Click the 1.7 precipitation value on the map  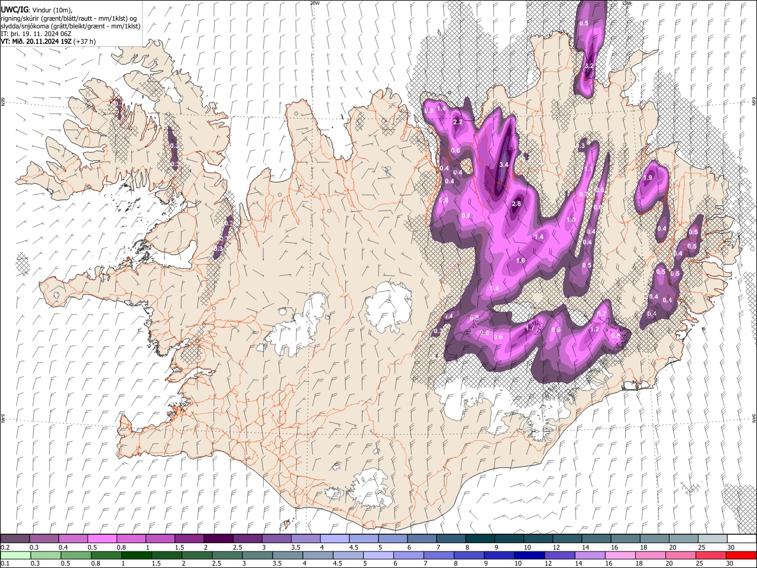(x=529, y=327)
